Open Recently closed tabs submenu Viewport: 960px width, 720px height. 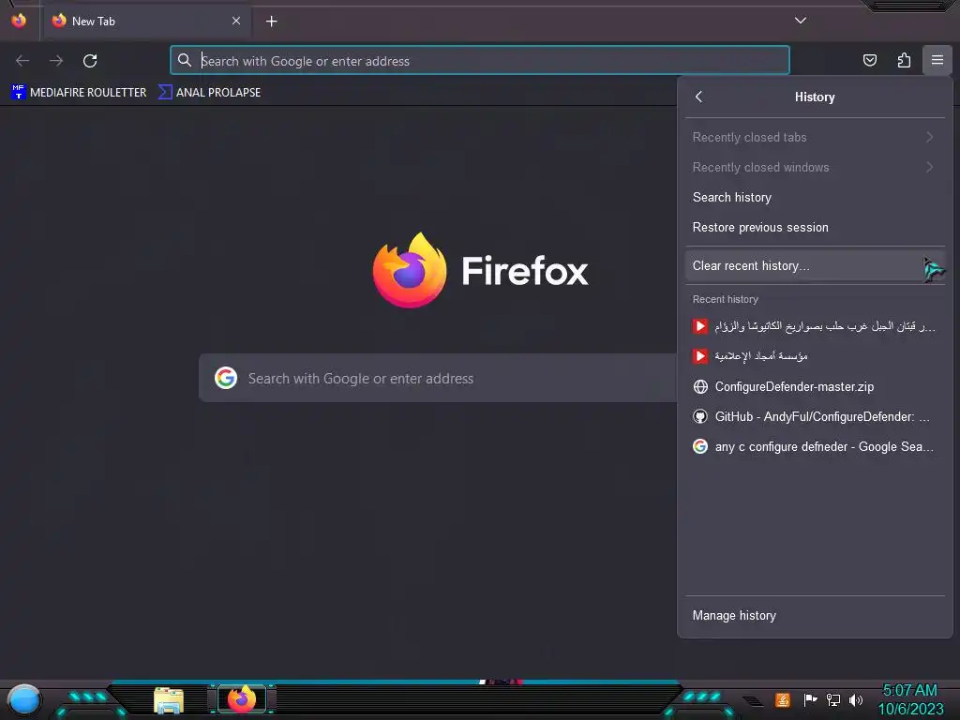click(815, 137)
